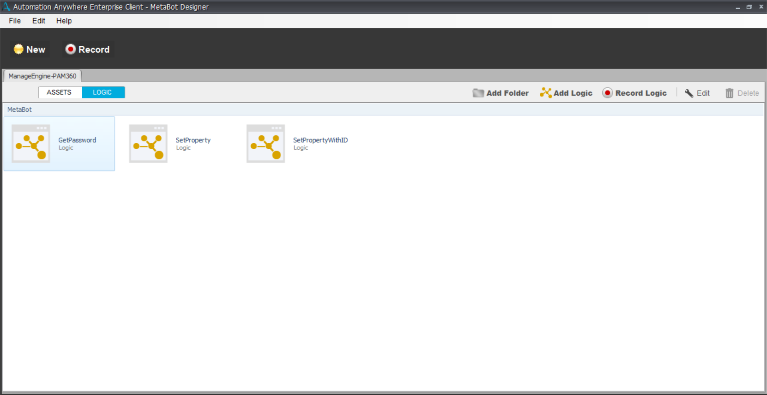This screenshot has height=395, width=767.
Task: Switch to the LOGIC tab
Action: pyautogui.click(x=103, y=92)
